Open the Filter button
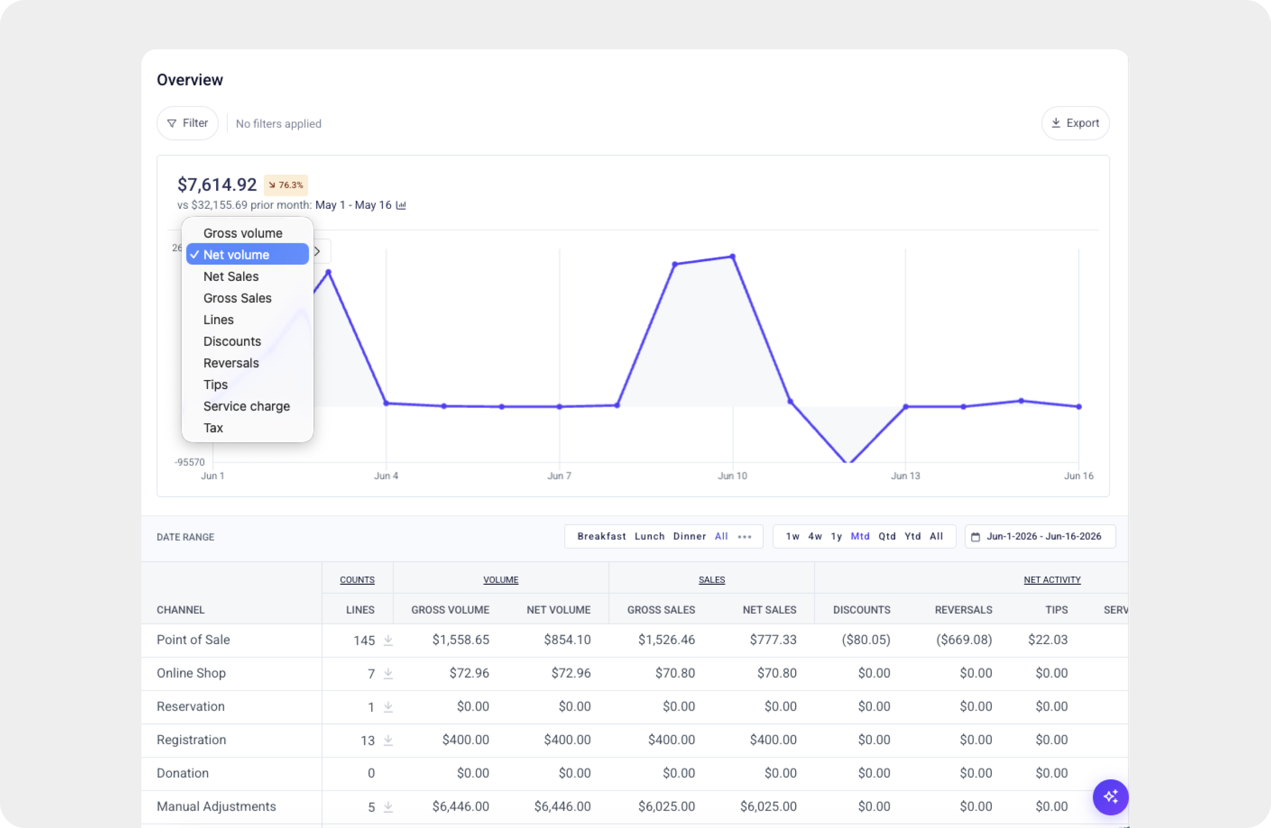The width and height of the screenshot is (1271, 828). [188, 123]
